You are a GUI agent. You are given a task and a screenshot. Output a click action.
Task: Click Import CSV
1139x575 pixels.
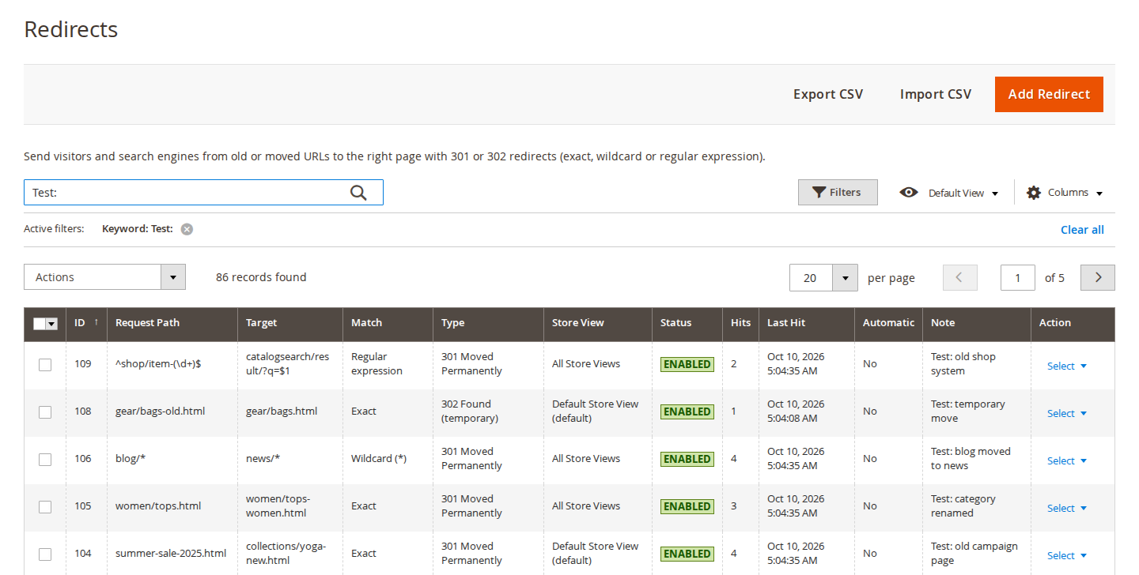point(936,94)
